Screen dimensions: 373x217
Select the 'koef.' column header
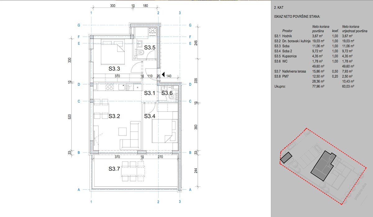point(335,31)
